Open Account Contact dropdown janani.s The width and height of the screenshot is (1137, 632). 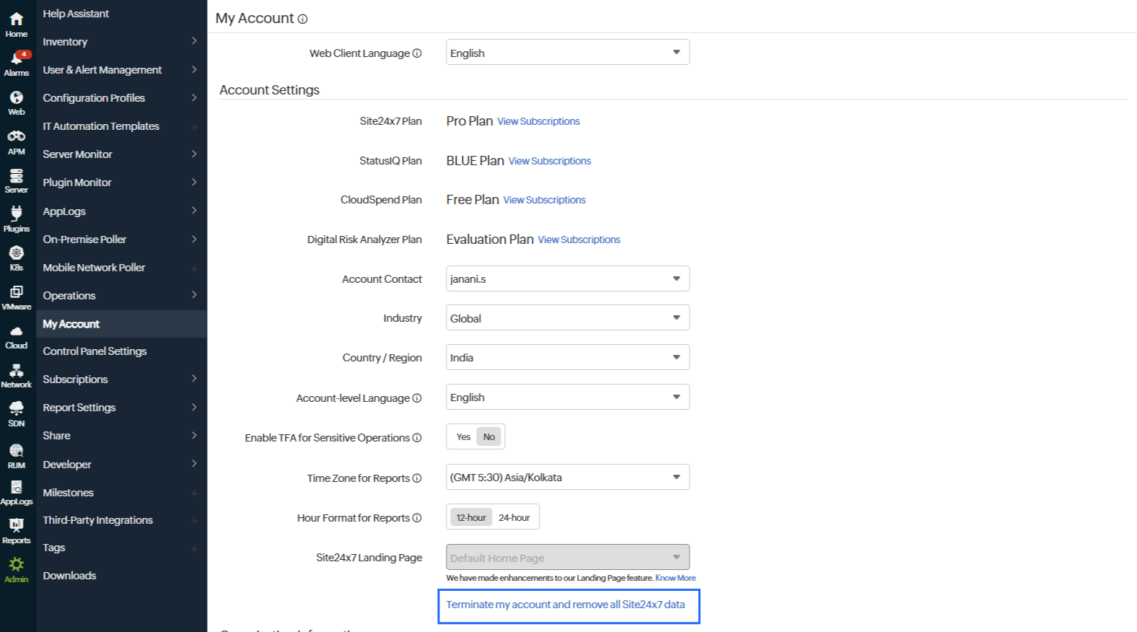pyautogui.click(x=568, y=278)
